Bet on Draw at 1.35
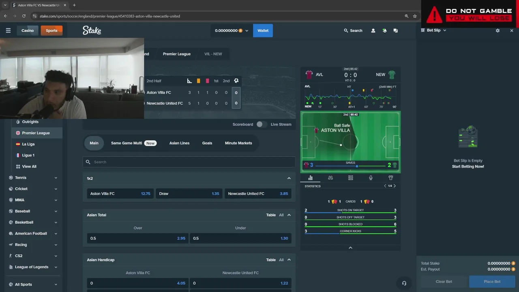Screen dimensions: 519x292 click(189, 193)
